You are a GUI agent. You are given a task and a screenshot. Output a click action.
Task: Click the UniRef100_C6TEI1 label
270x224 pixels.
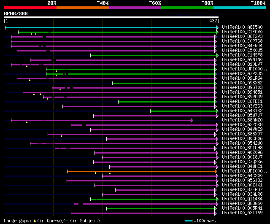tap(242, 102)
